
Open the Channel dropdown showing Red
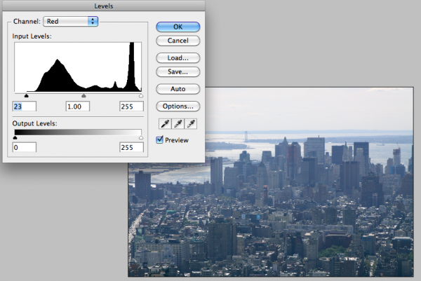[x=70, y=21]
